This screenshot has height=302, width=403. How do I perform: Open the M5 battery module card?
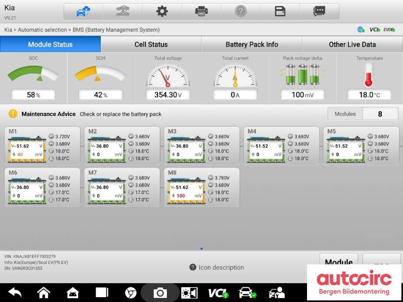361,146
